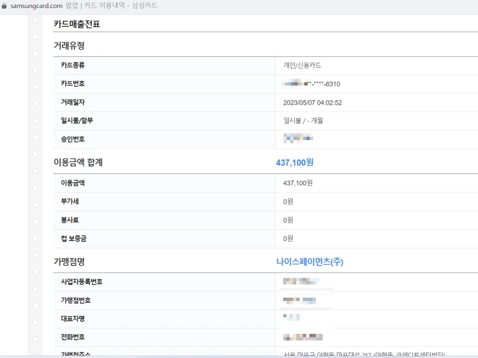The image size is (478, 358).
Task: Click the 카드매출전표 heading
Action: click(x=77, y=24)
